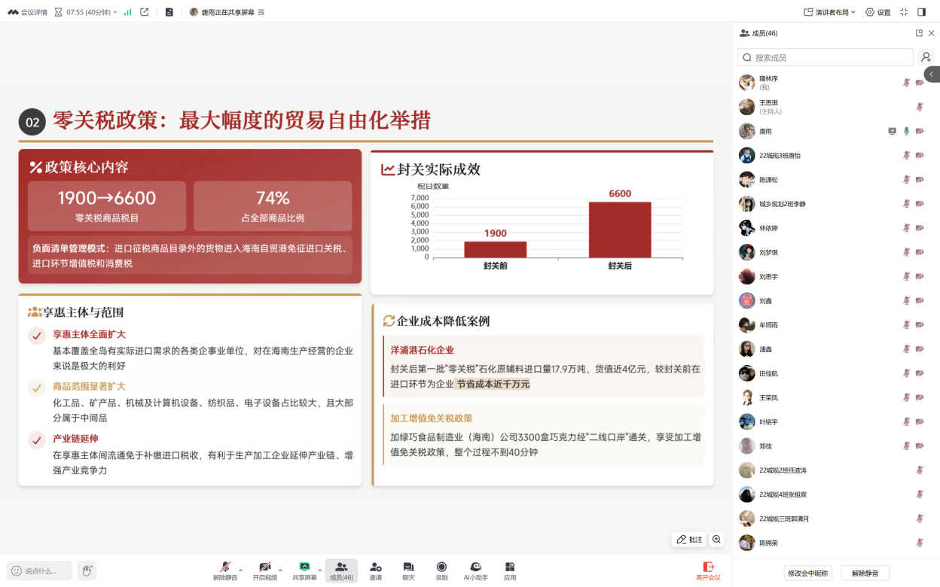Click the red 离开会议 leave button
This screenshot has width=940, height=587.
708,570
